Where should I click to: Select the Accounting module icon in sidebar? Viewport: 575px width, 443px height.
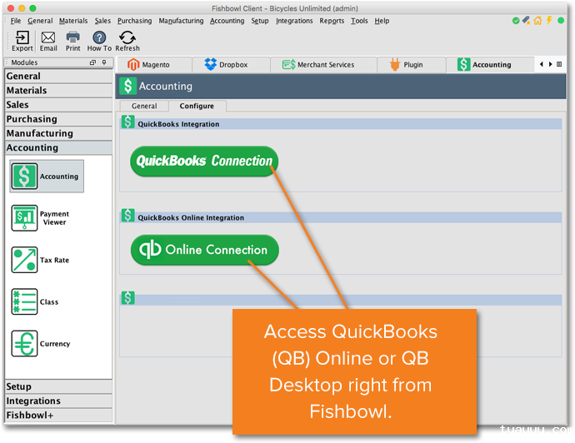coord(25,176)
